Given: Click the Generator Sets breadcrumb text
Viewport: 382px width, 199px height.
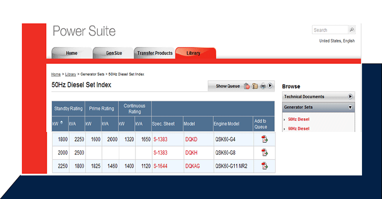Looking at the screenshot, I should pyautogui.click(x=92, y=74).
